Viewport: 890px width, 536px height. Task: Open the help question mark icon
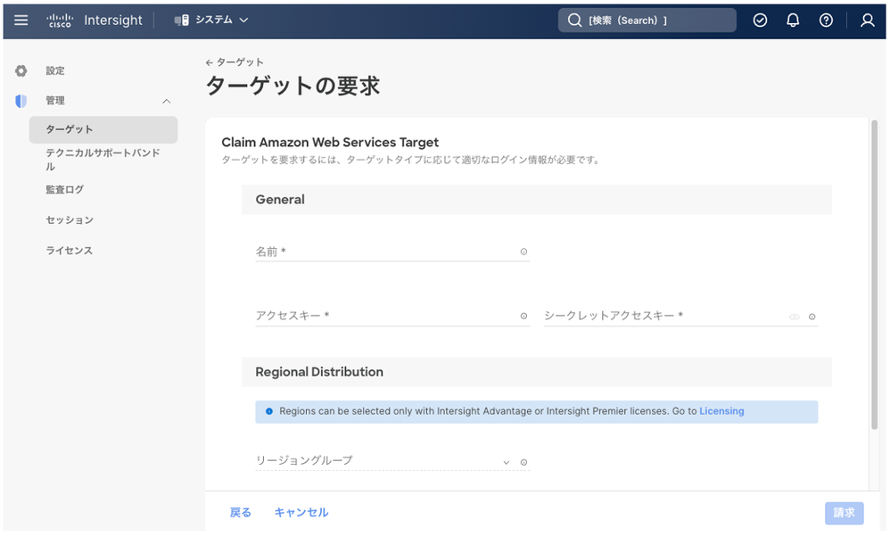826,21
